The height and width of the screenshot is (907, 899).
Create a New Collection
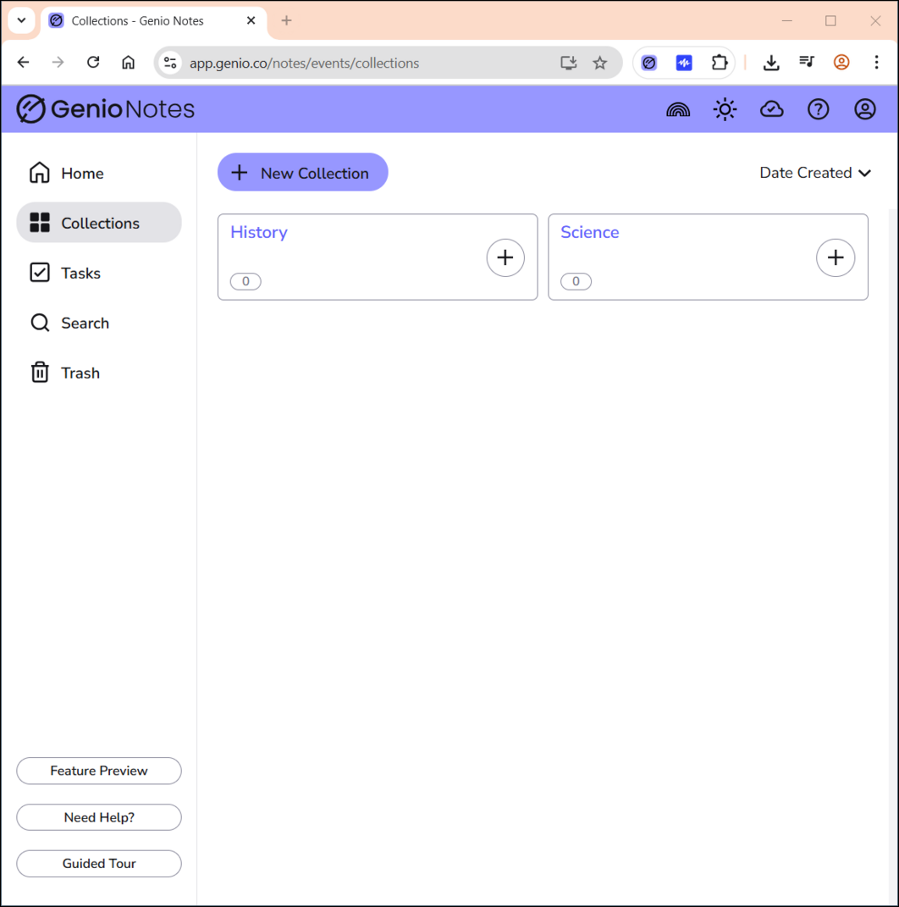coord(302,173)
